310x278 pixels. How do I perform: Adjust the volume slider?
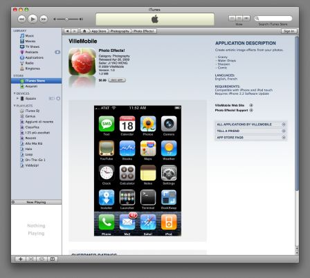pyautogui.click(x=68, y=19)
